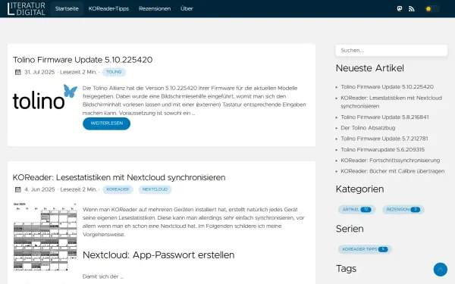Open article title KOReader: Lesestatistiken mit Nextcloud synchronisieren
The width and height of the screenshot is (455, 284).
(x=119, y=177)
